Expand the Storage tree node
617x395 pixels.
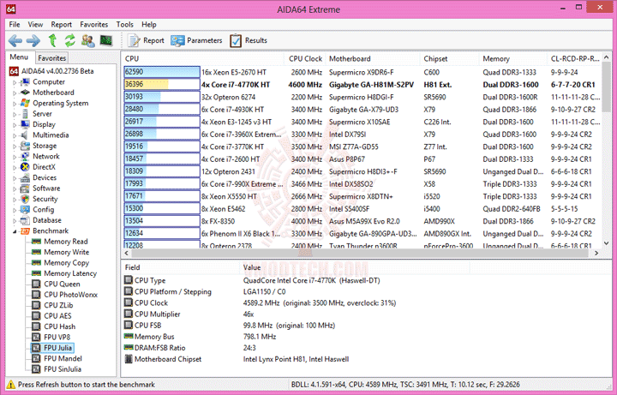pos(15,146)
